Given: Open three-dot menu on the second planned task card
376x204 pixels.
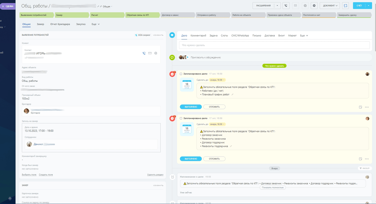Looking at the screenshot, I should (x=367, y=159).
